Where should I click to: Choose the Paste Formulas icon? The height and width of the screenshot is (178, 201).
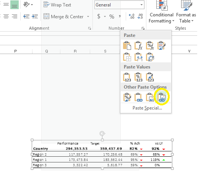[138, 45]
